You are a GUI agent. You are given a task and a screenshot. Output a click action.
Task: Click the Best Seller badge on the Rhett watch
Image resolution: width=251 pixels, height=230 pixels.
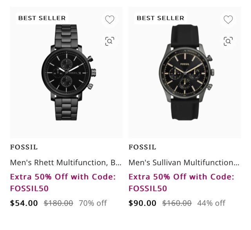click(x=42, y=18)
